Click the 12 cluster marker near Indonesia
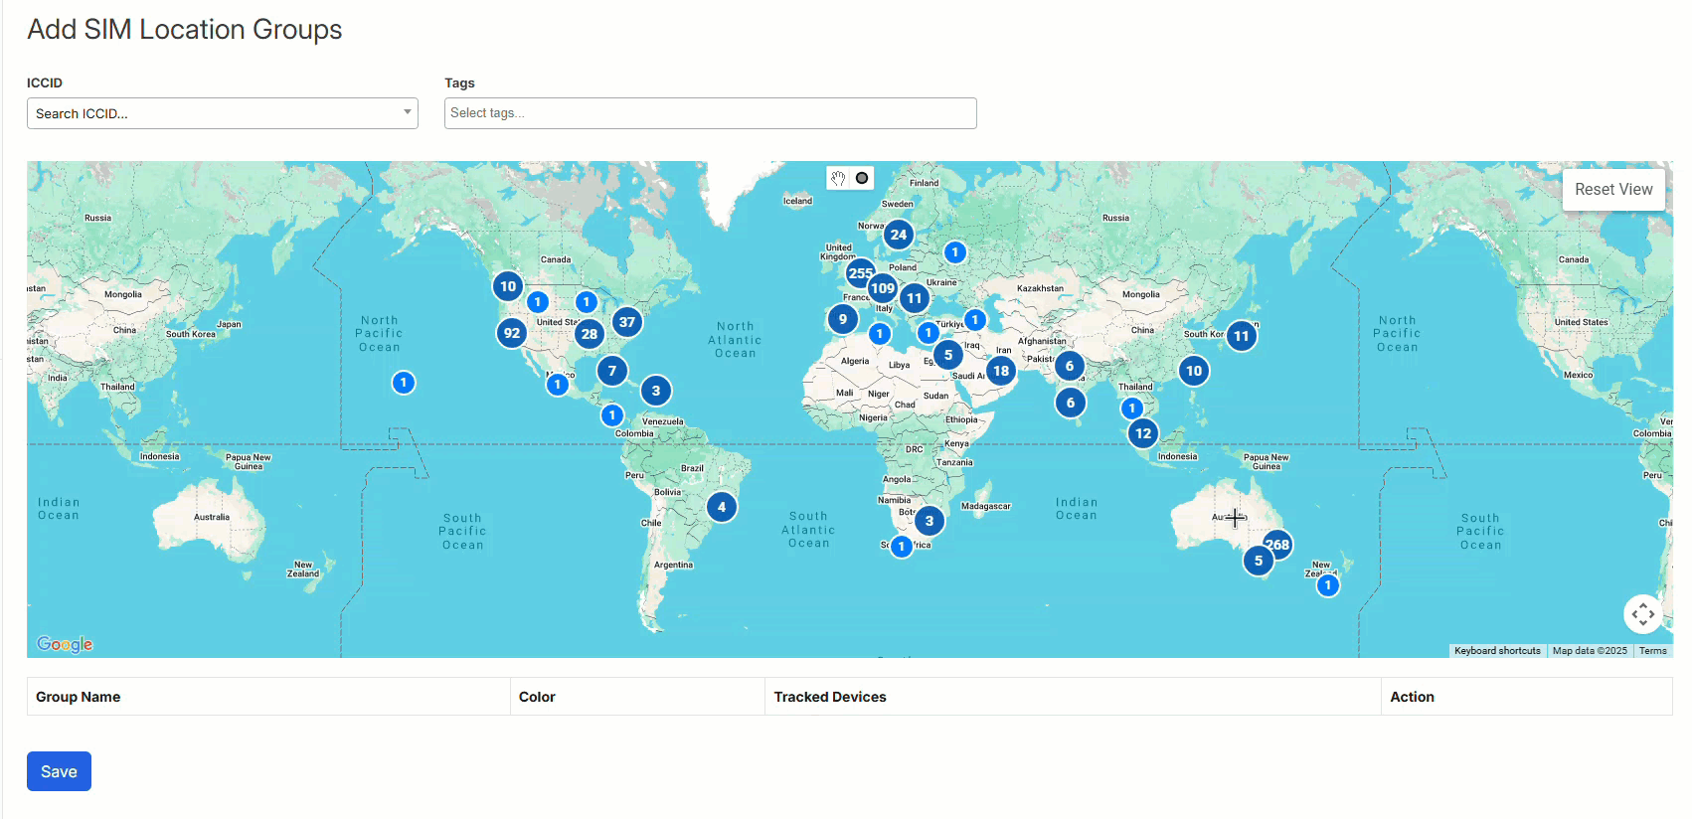 [x=1143, y=433]
